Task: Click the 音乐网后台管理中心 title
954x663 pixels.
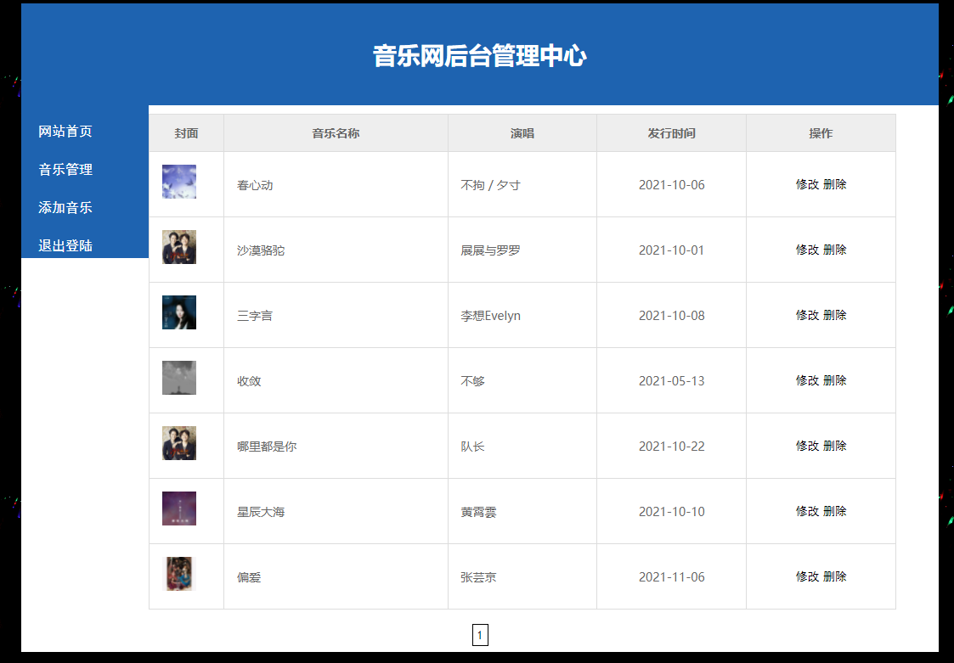Action: tap(479, 55)
